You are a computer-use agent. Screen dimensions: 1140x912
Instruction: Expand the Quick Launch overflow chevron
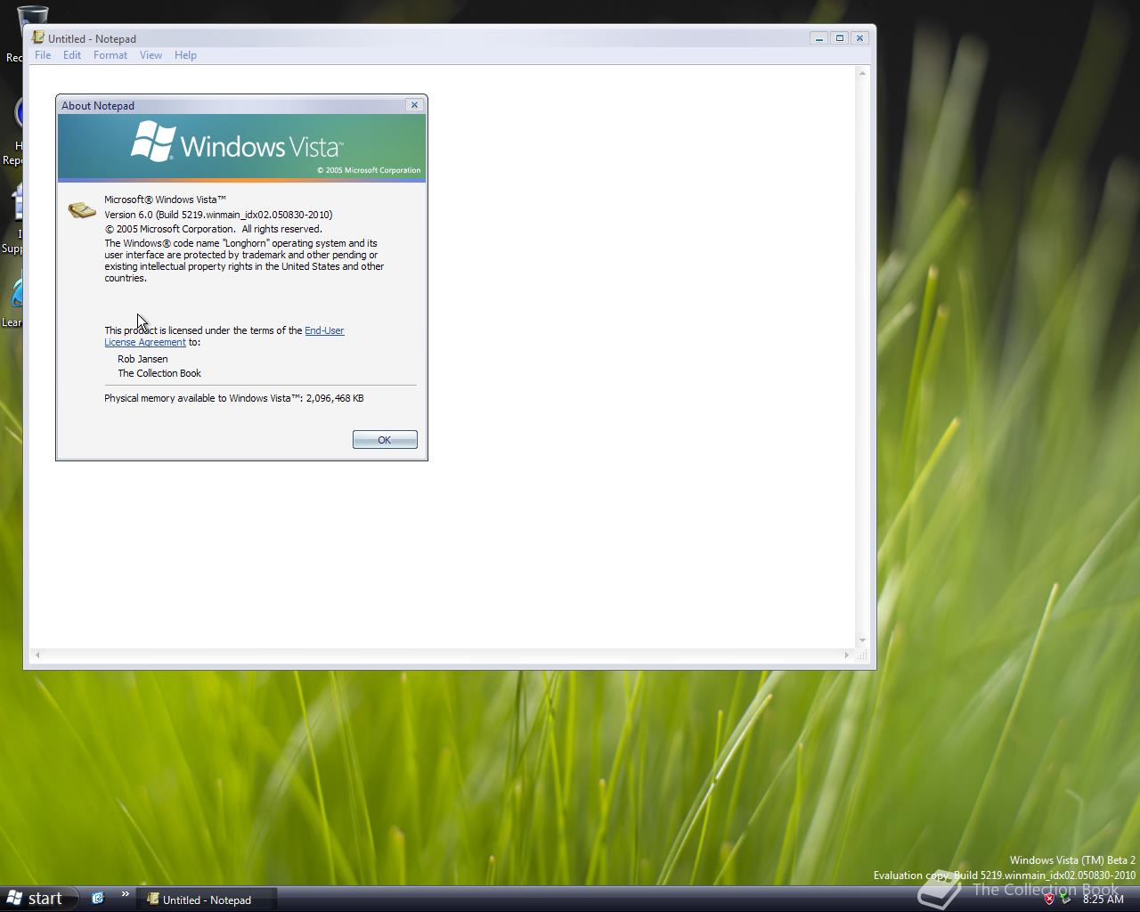pos(125,895)
